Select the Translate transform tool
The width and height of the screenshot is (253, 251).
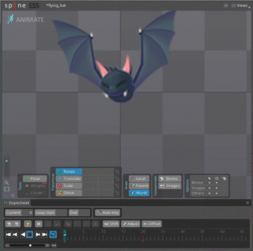coord(69,179)
